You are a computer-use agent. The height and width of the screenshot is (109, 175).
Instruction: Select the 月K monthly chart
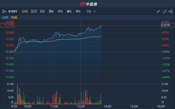[60, 11]
